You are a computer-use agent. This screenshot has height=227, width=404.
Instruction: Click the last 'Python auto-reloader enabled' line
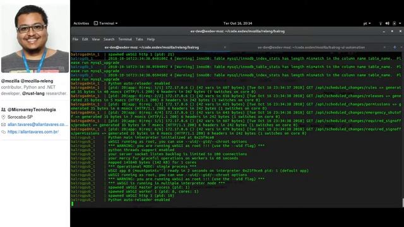(x=139, y=200)
